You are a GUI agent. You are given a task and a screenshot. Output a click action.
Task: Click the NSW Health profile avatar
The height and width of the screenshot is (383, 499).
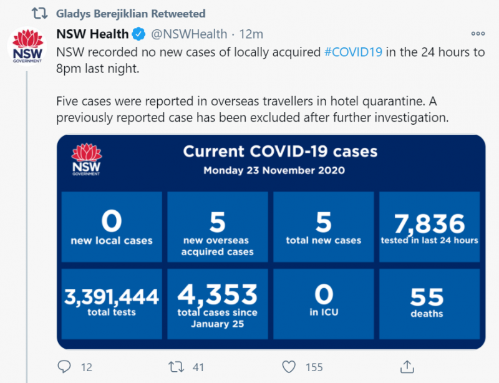27,46
